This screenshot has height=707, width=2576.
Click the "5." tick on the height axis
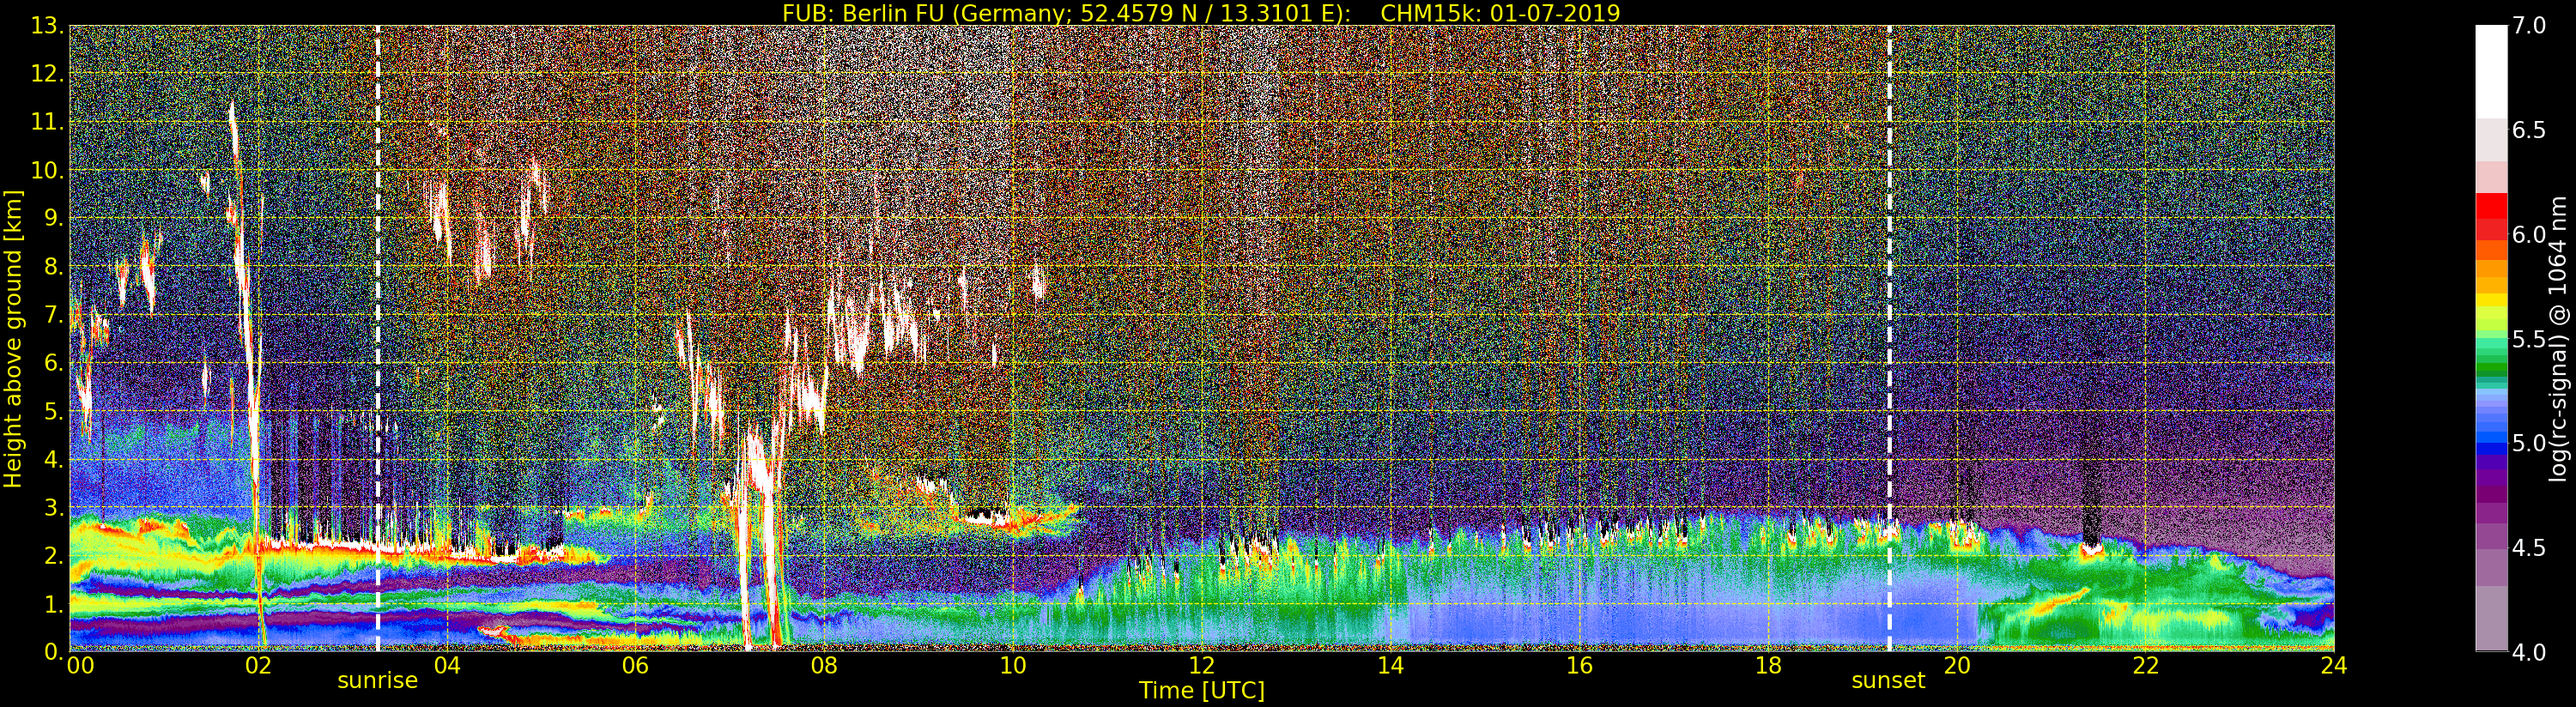pos(54,411)
